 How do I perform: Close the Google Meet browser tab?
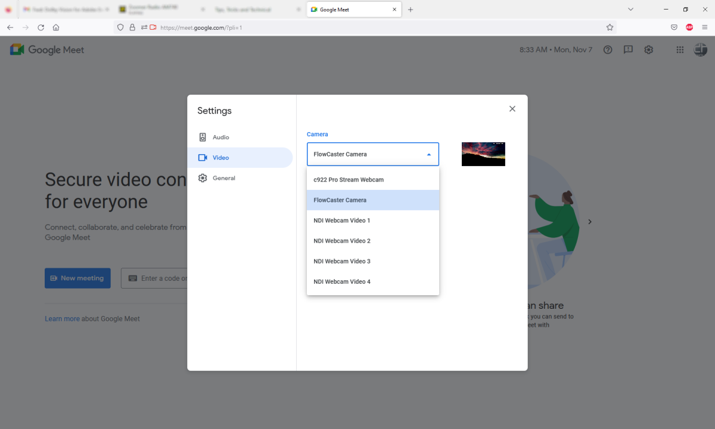point(394,10)
